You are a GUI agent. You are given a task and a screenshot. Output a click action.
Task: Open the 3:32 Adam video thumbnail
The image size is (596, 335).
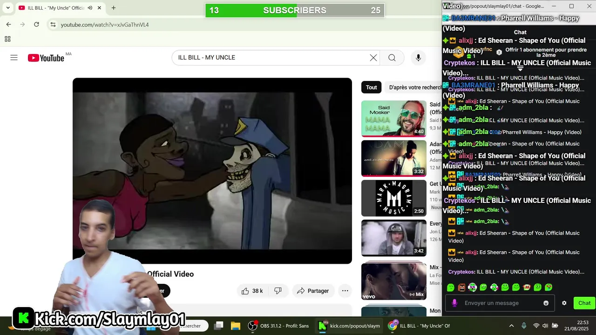(x=394, y=158)
